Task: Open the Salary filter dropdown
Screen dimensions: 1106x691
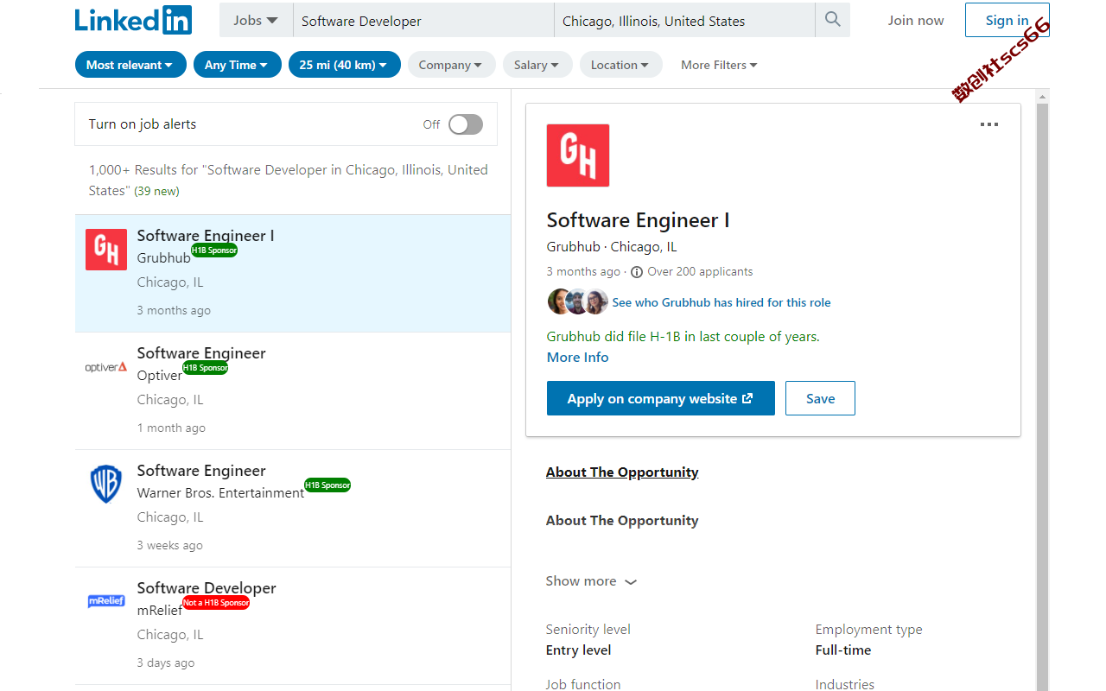Action: [x=537, y=65]
